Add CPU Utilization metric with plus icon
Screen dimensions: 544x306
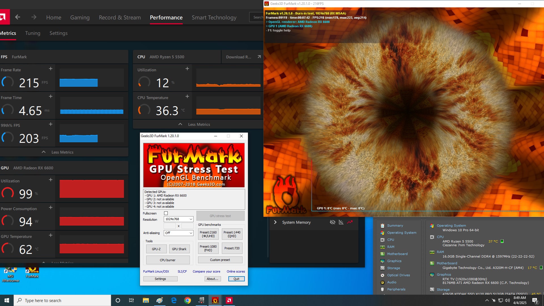pos(187,69)
